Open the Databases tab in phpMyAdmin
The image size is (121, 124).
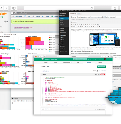[x=17, y=16]
